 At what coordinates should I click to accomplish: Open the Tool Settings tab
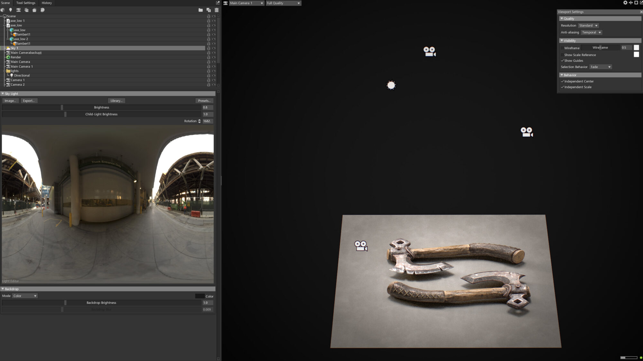click(x=25, y=3)
